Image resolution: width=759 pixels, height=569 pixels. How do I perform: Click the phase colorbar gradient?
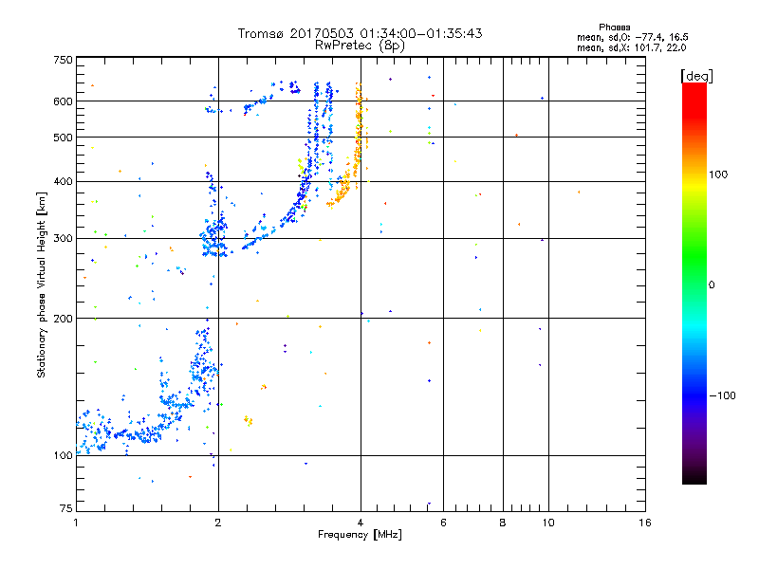694,283
